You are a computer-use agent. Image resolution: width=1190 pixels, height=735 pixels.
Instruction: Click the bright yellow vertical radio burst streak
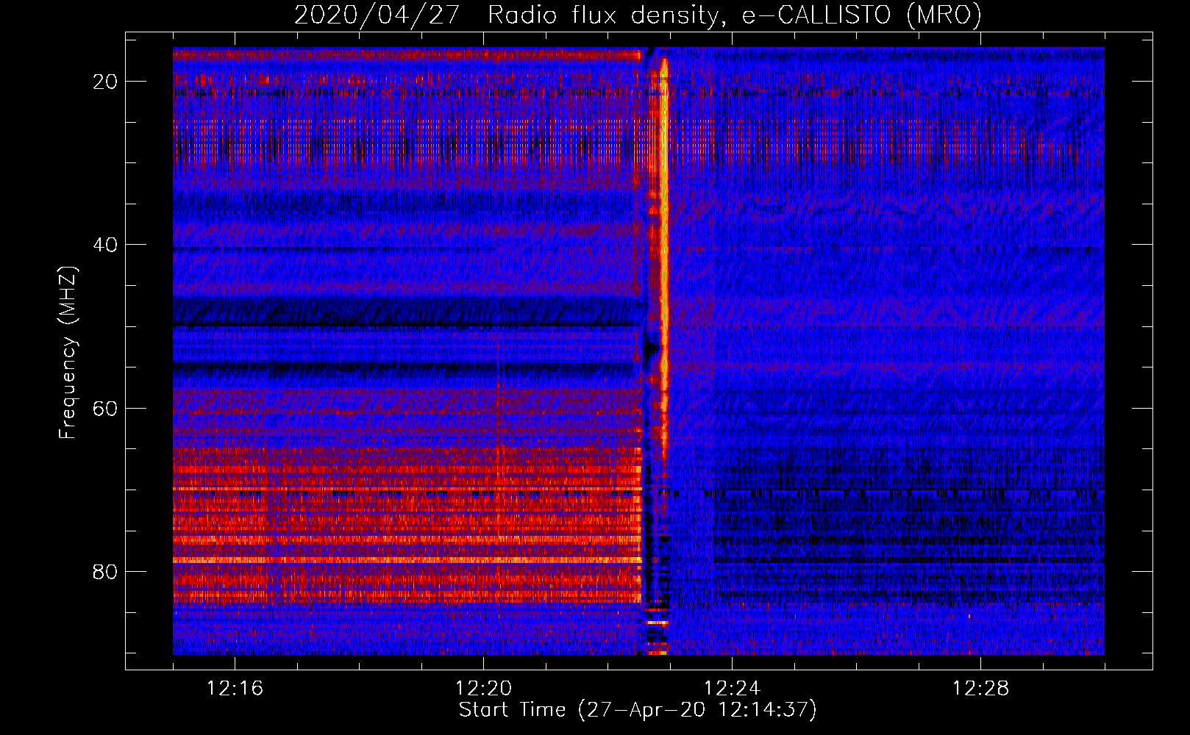[664, 257]
